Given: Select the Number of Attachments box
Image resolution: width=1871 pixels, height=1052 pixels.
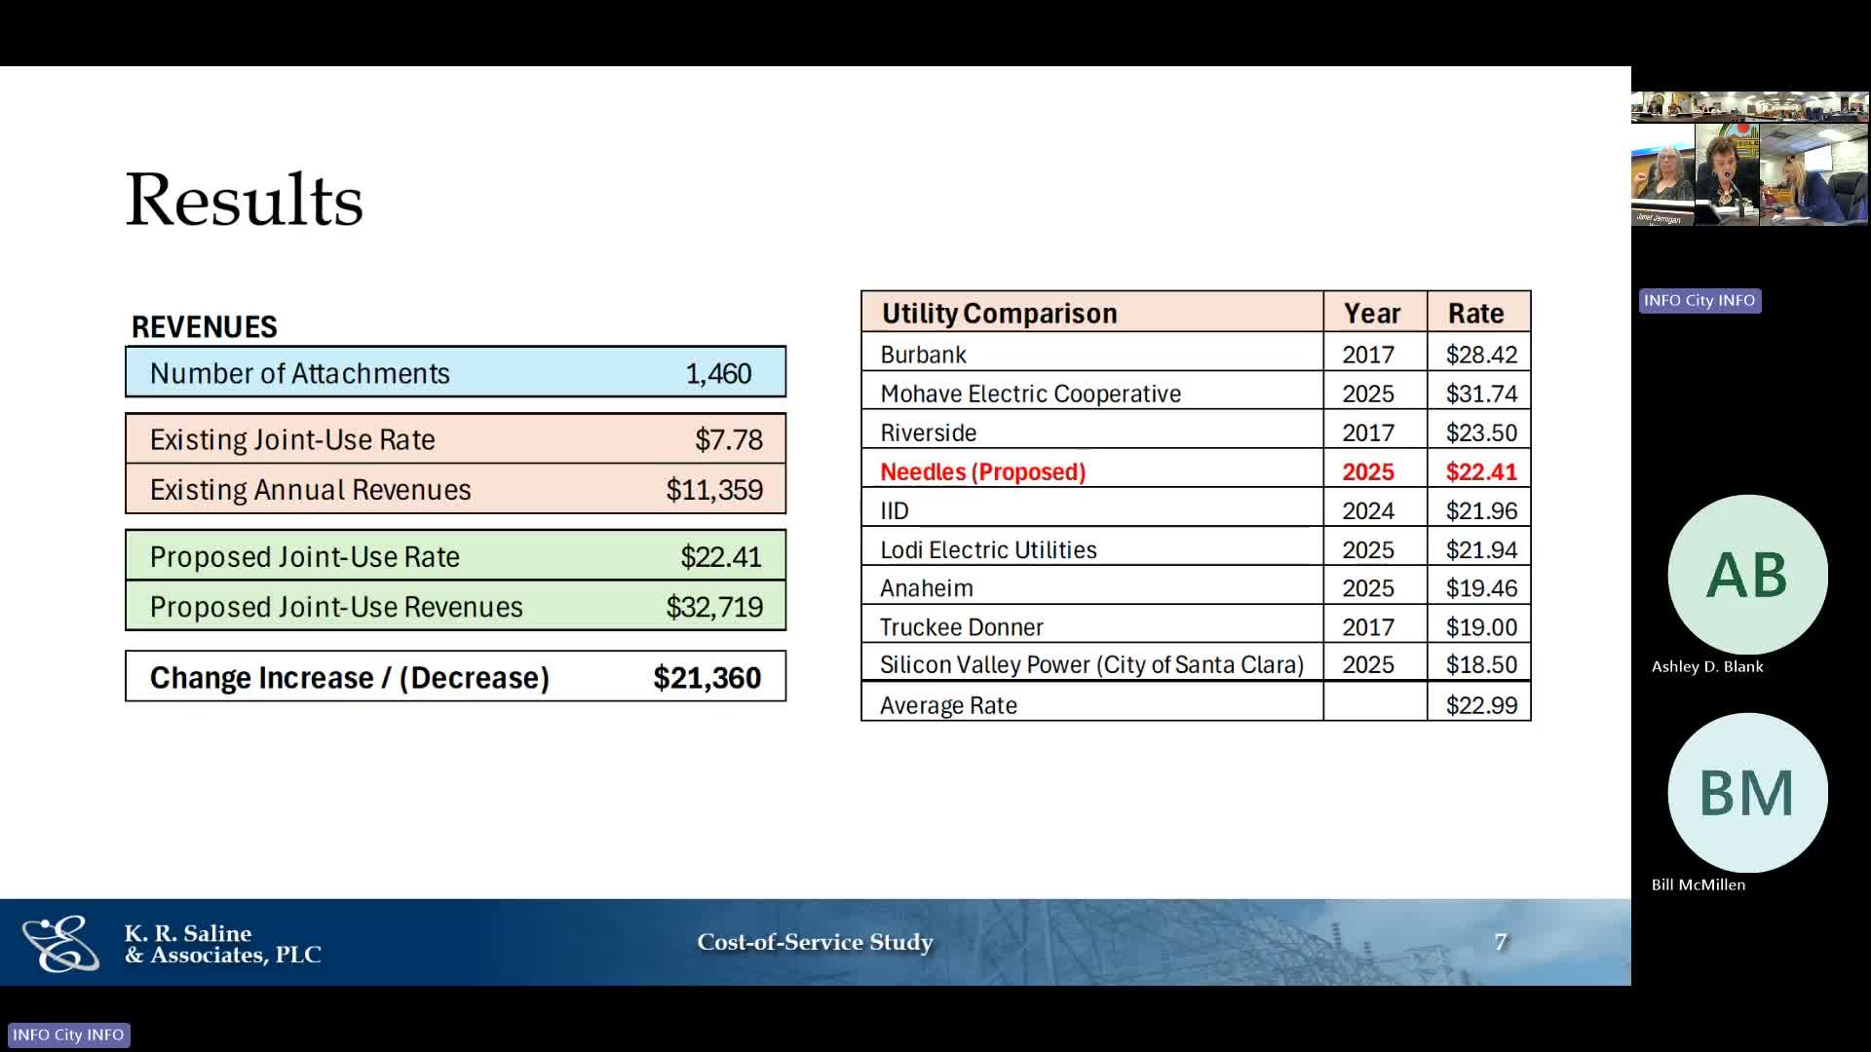Looking at the screenshot, I should pos(455,372).
